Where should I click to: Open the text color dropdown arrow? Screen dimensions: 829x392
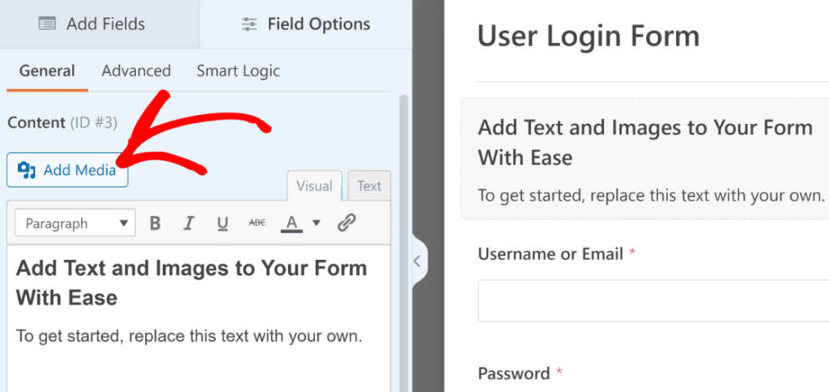pyautogui.click(x=317, y=224)
